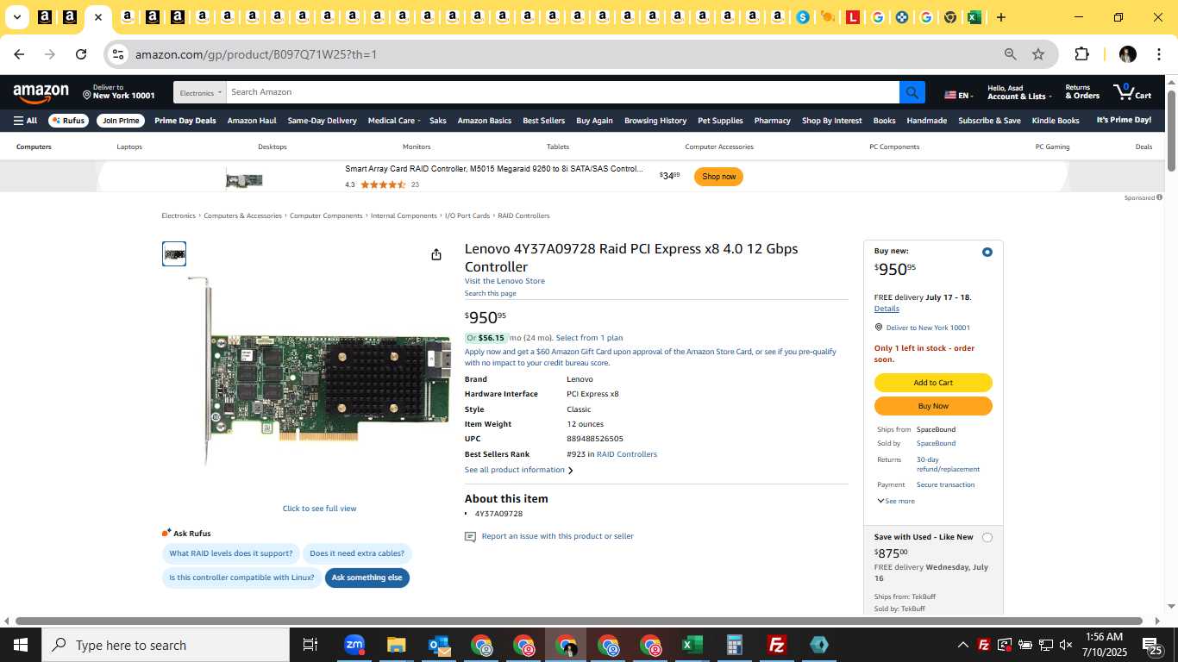Image resolution: width=1178 pixels, height=662 pixels.
Task: Click the Amazon logo
Action: (x=41, y=92)
